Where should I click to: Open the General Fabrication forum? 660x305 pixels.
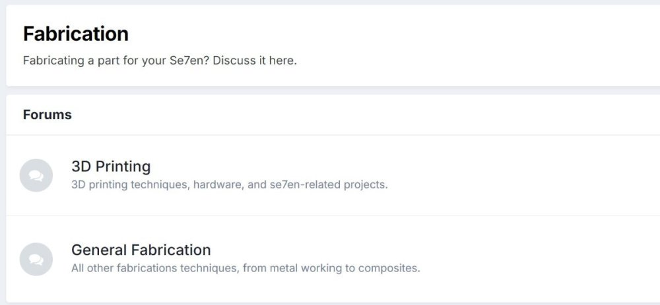coord(141,250)
